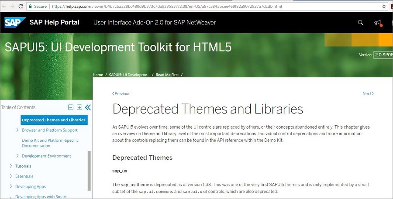
Task: Click the Secure padlock site info
Action: (38, 6)
